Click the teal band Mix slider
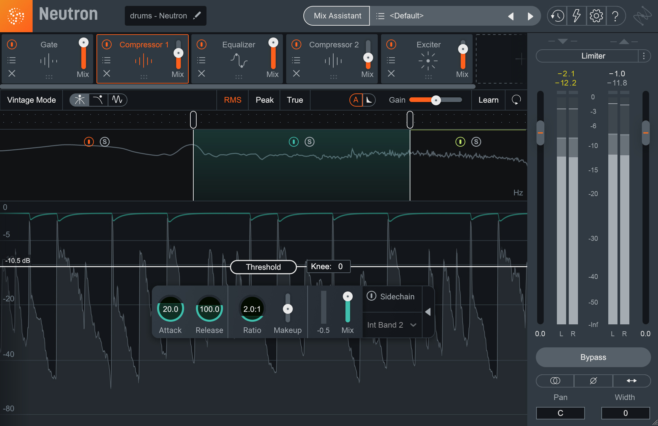 [348, 307]
